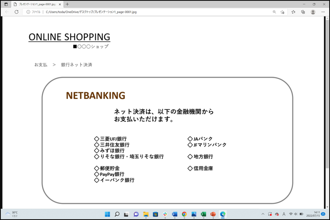Click the JAバンク entry

click(x=200, y=139)
